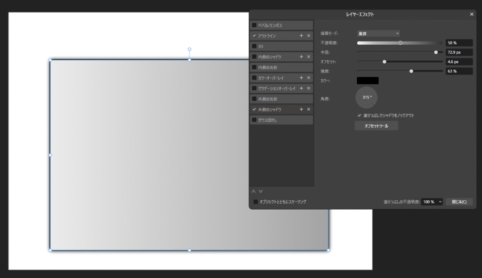Add another アウトライン effect with plus icon
Image resolution: width=482 pixels, height=278 pixels.
[x=301, y=36]
